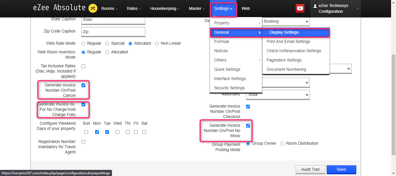396x176 pixels.
Task: Open the YouTube video icon
Action: point(300,8)
